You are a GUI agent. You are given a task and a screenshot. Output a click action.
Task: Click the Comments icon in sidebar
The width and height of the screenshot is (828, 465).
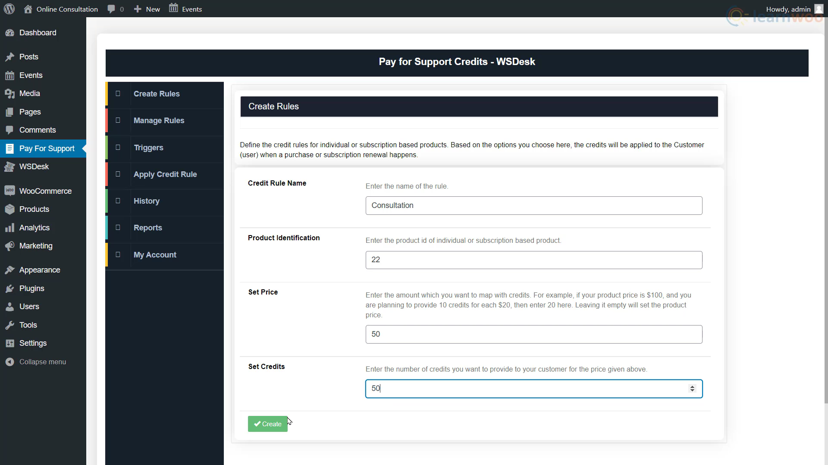[9, 130]
